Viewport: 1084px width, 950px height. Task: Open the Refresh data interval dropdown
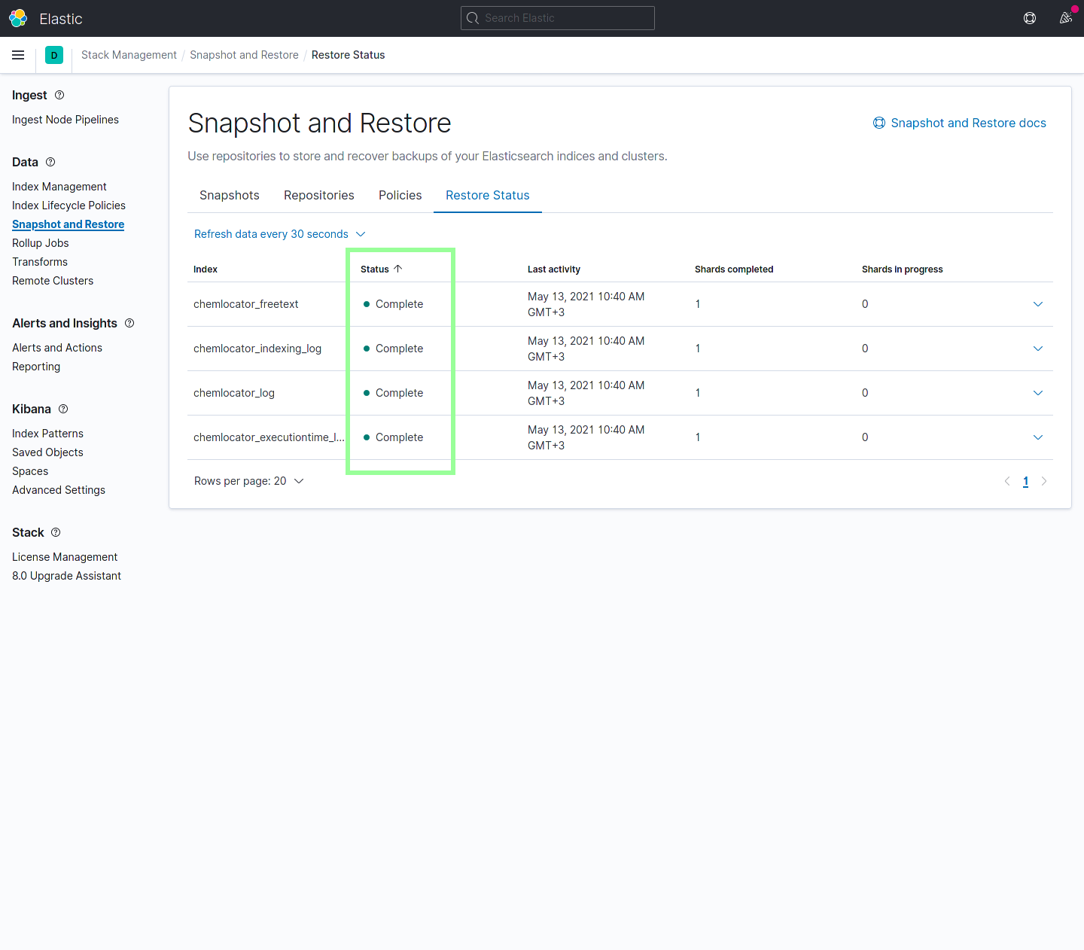pos(279,234)
